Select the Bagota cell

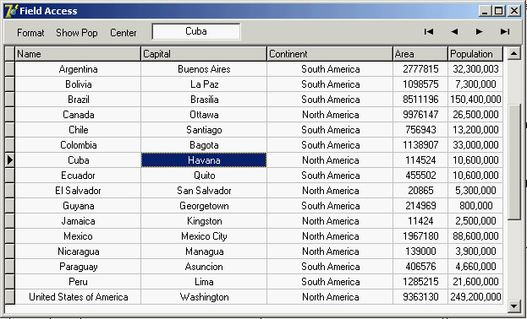204,145
